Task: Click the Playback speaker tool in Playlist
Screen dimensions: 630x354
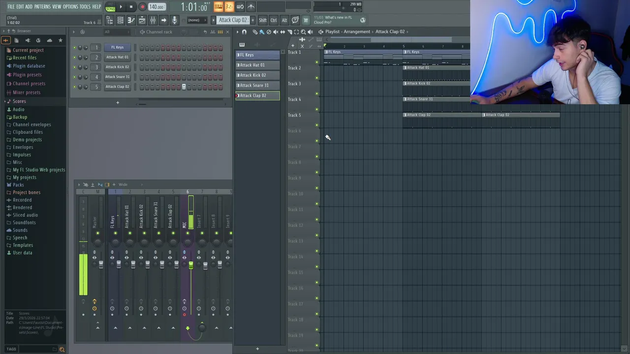Action: coord(310,31)
